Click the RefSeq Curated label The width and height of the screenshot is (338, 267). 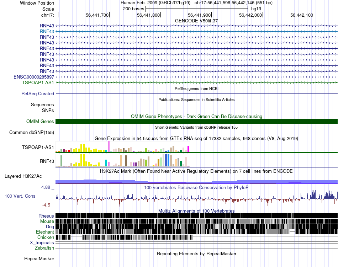[37, 94]
